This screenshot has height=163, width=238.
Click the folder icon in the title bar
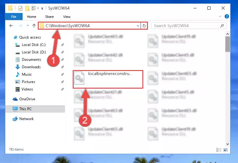point(10,8)
